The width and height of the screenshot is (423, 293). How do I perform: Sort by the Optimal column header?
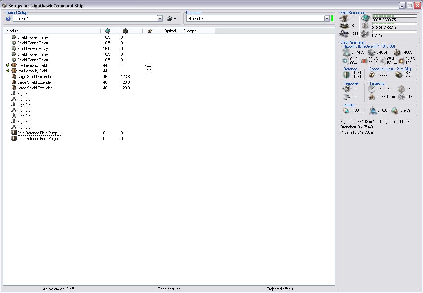coord(170,31)
